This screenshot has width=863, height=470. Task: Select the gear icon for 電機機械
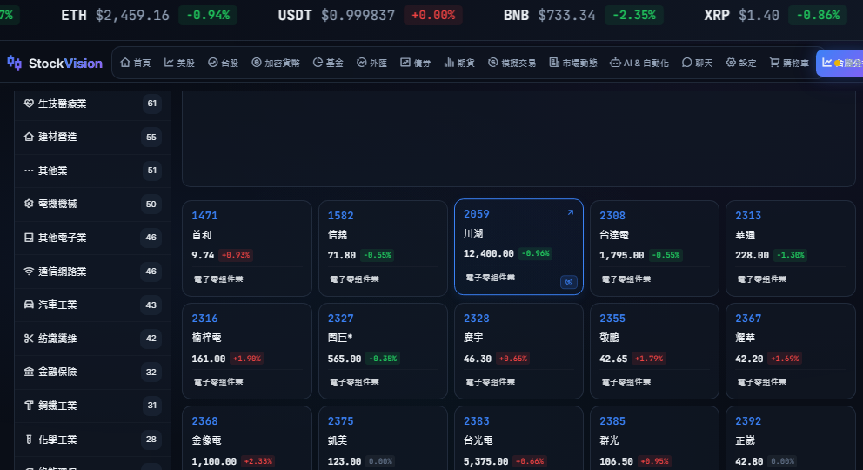pyautogui.click(x=30, y=204)
